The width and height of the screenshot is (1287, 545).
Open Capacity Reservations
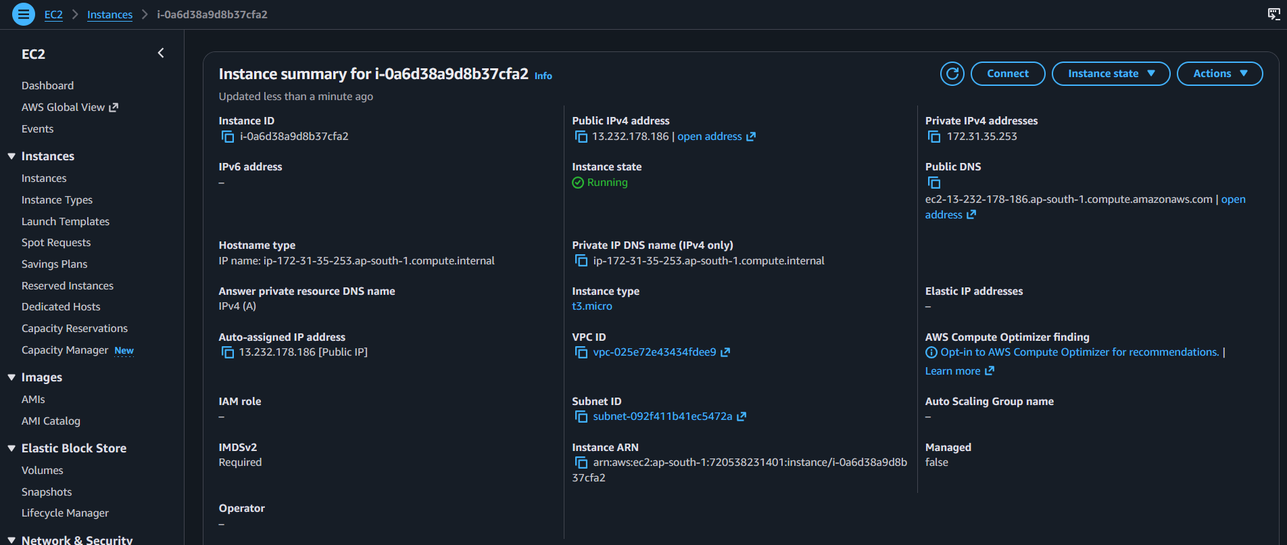coord(74,329)
